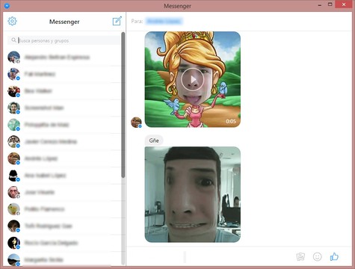
Task: Open the distorted face photo
Action: pyautogui.click(x=193, y=194)
